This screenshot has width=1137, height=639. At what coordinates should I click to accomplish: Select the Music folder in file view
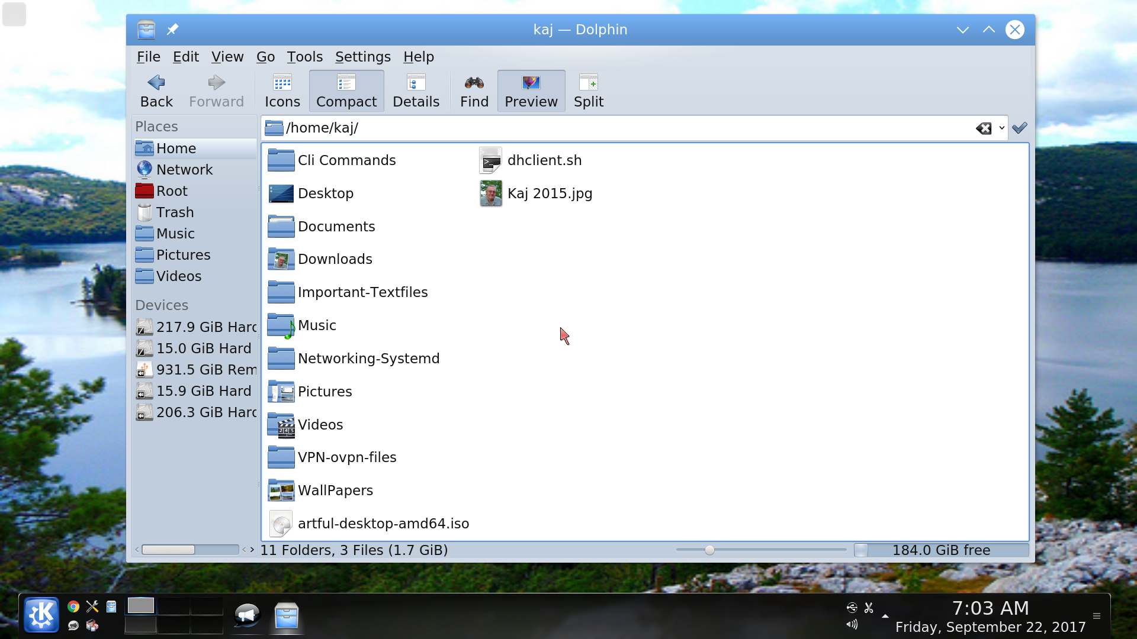tap(302, 325)
